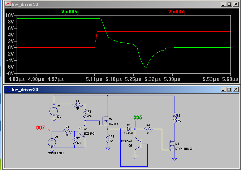Click the waveform horizontal time axis

[x=123, y=78]
